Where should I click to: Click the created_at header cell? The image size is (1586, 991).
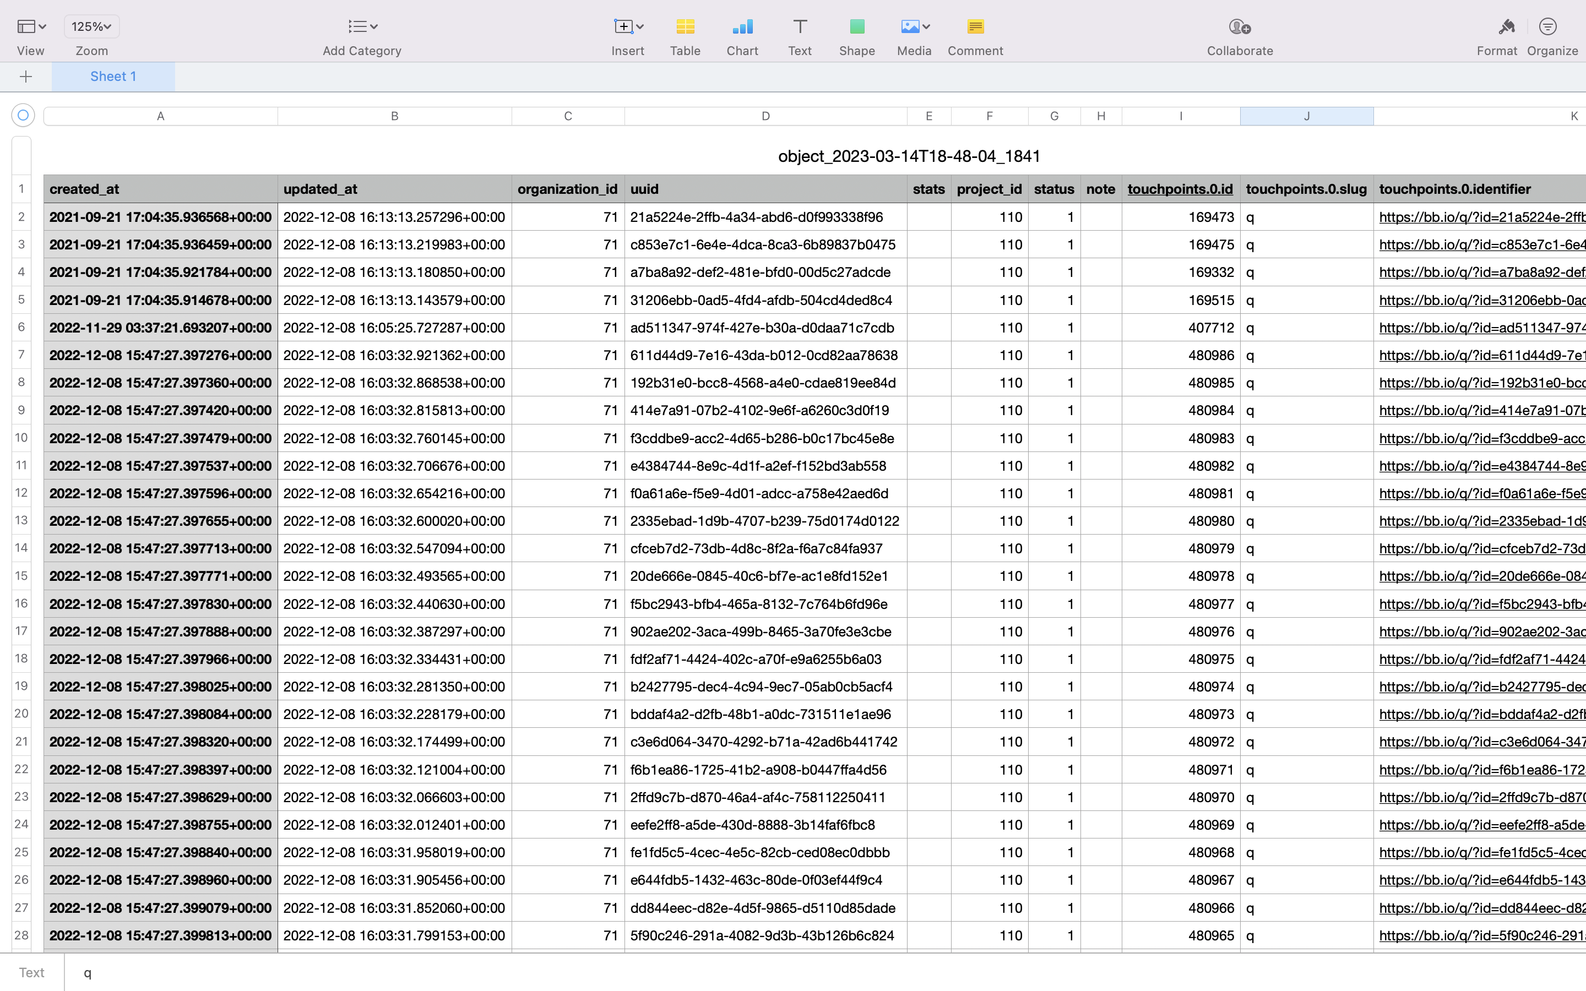click(161, 189)
